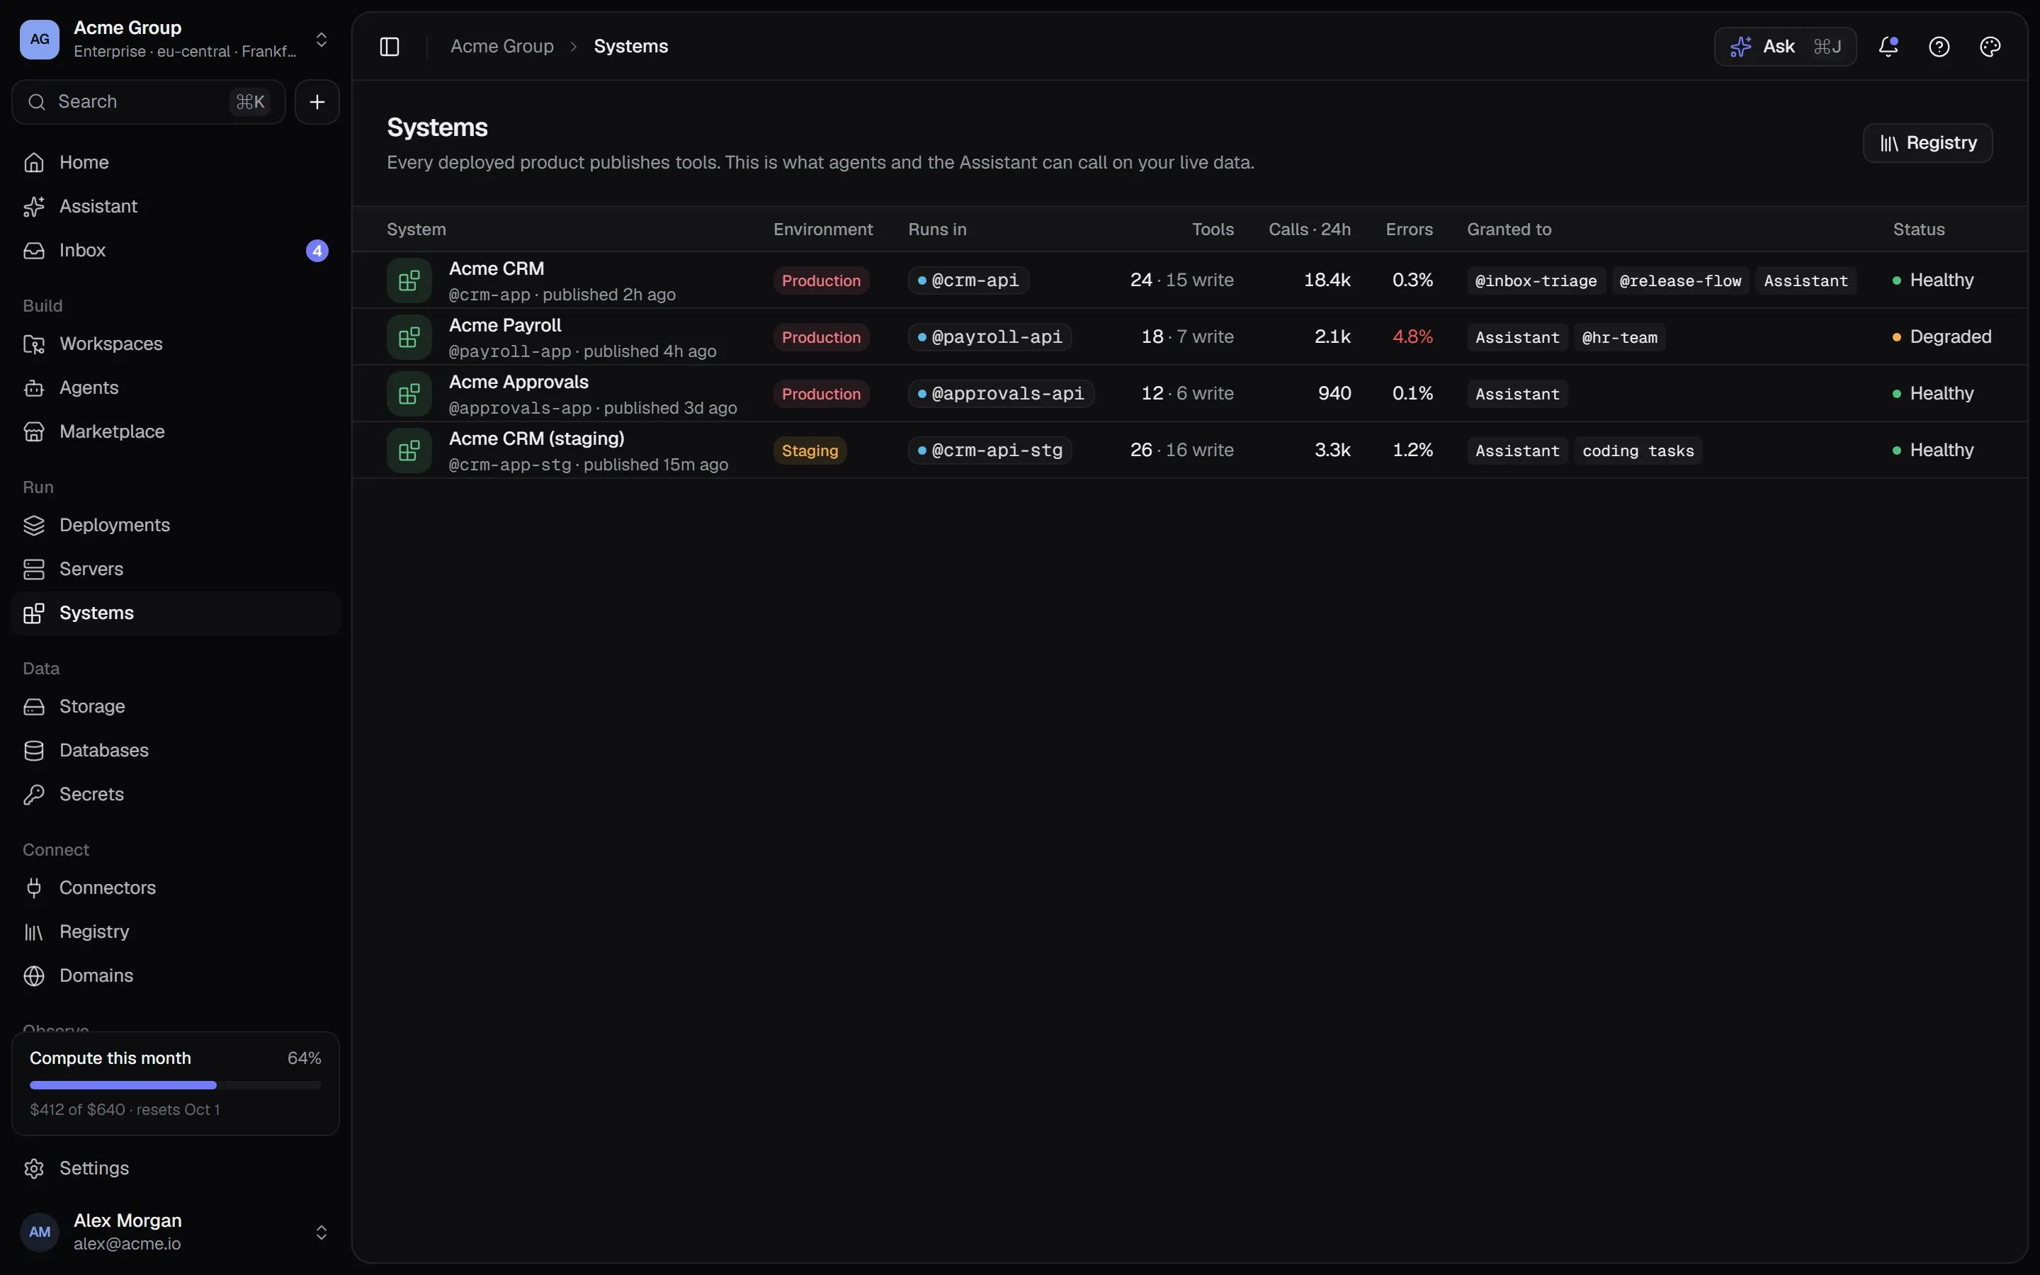Viewport: 2040px width, 1275px height.
Task: Expand the Acme Group organization switcher
Action: tap(321, 40)
